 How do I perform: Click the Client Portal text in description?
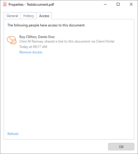[x=105, y=41]
